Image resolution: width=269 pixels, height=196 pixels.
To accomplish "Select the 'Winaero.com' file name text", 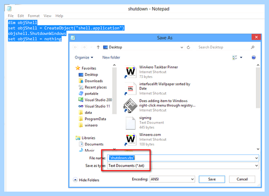I will coord(150,135).
